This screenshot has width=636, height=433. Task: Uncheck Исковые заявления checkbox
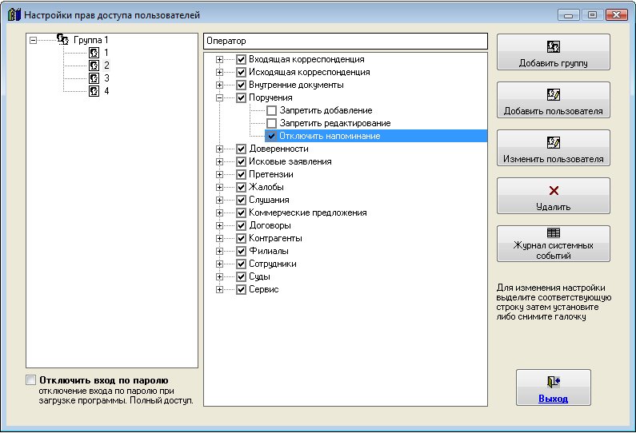(242, 161)
